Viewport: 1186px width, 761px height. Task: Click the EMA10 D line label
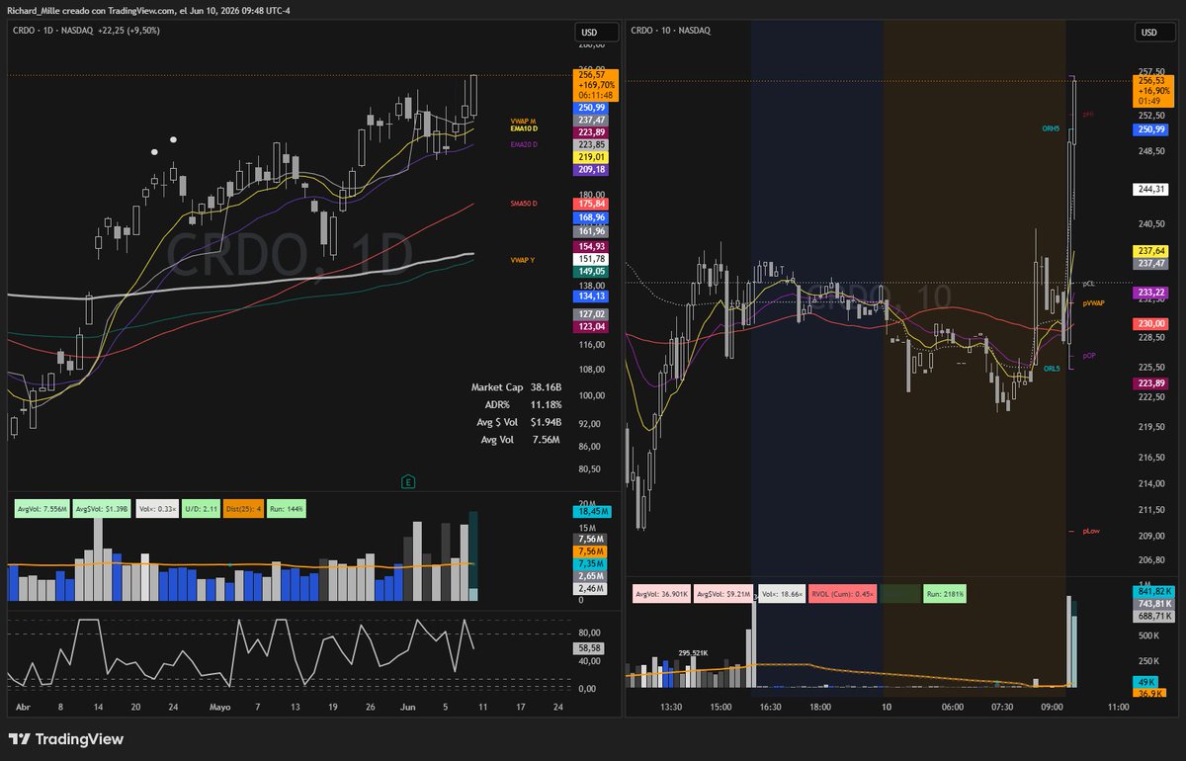point(524,127)
